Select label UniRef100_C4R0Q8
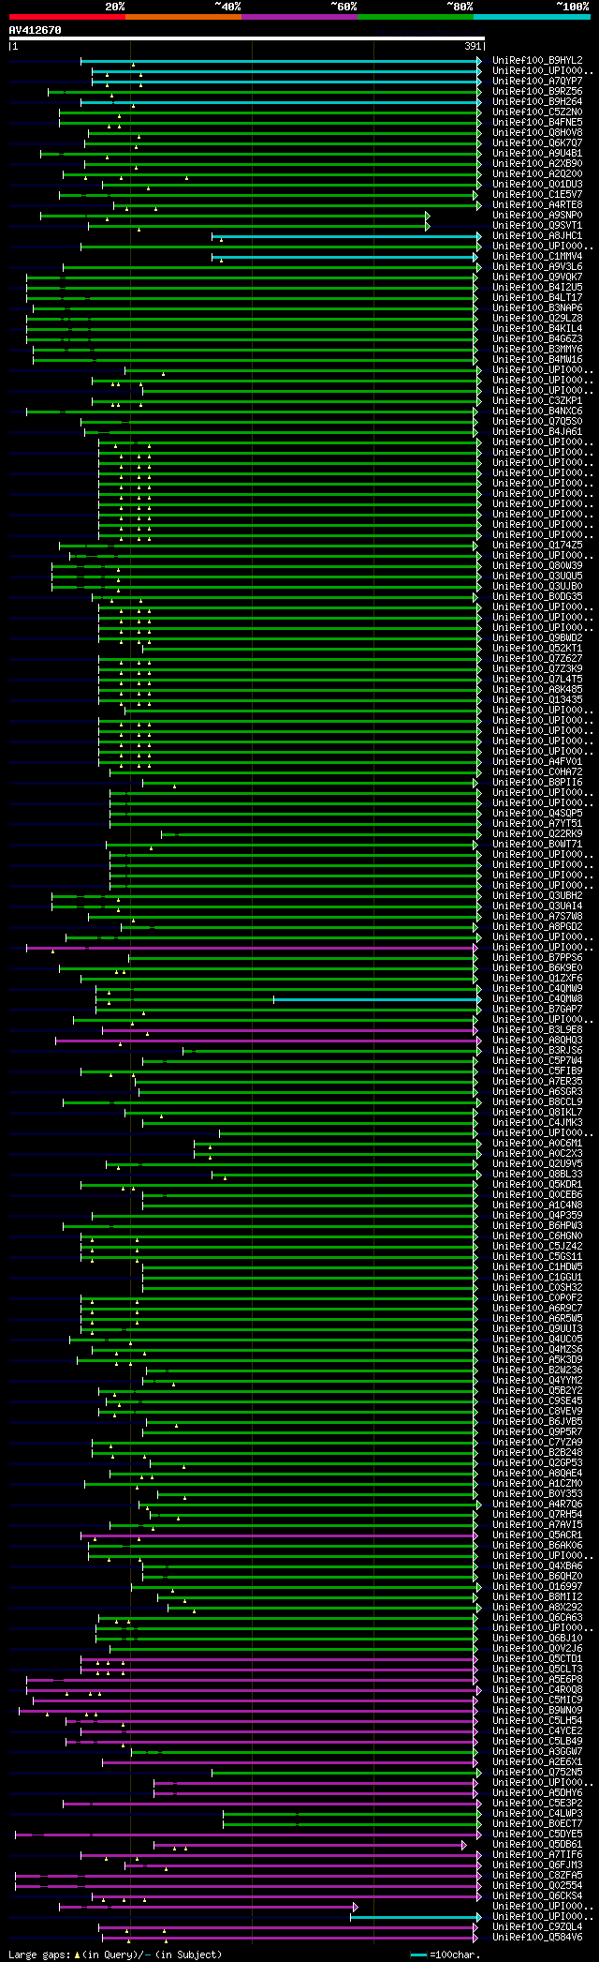Image resolution: width=599 pixels, height=1962 pixels. click(537, 1690)
